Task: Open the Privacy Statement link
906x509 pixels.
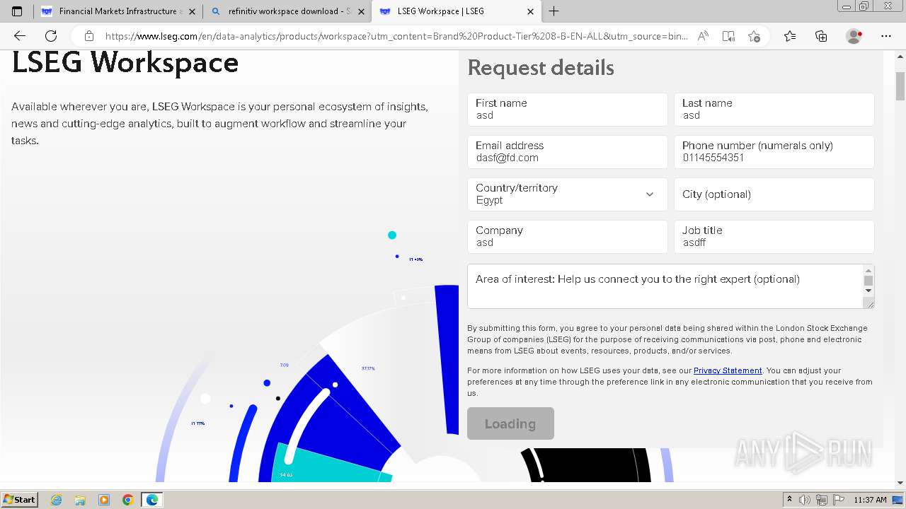Action: pos(728,370)
